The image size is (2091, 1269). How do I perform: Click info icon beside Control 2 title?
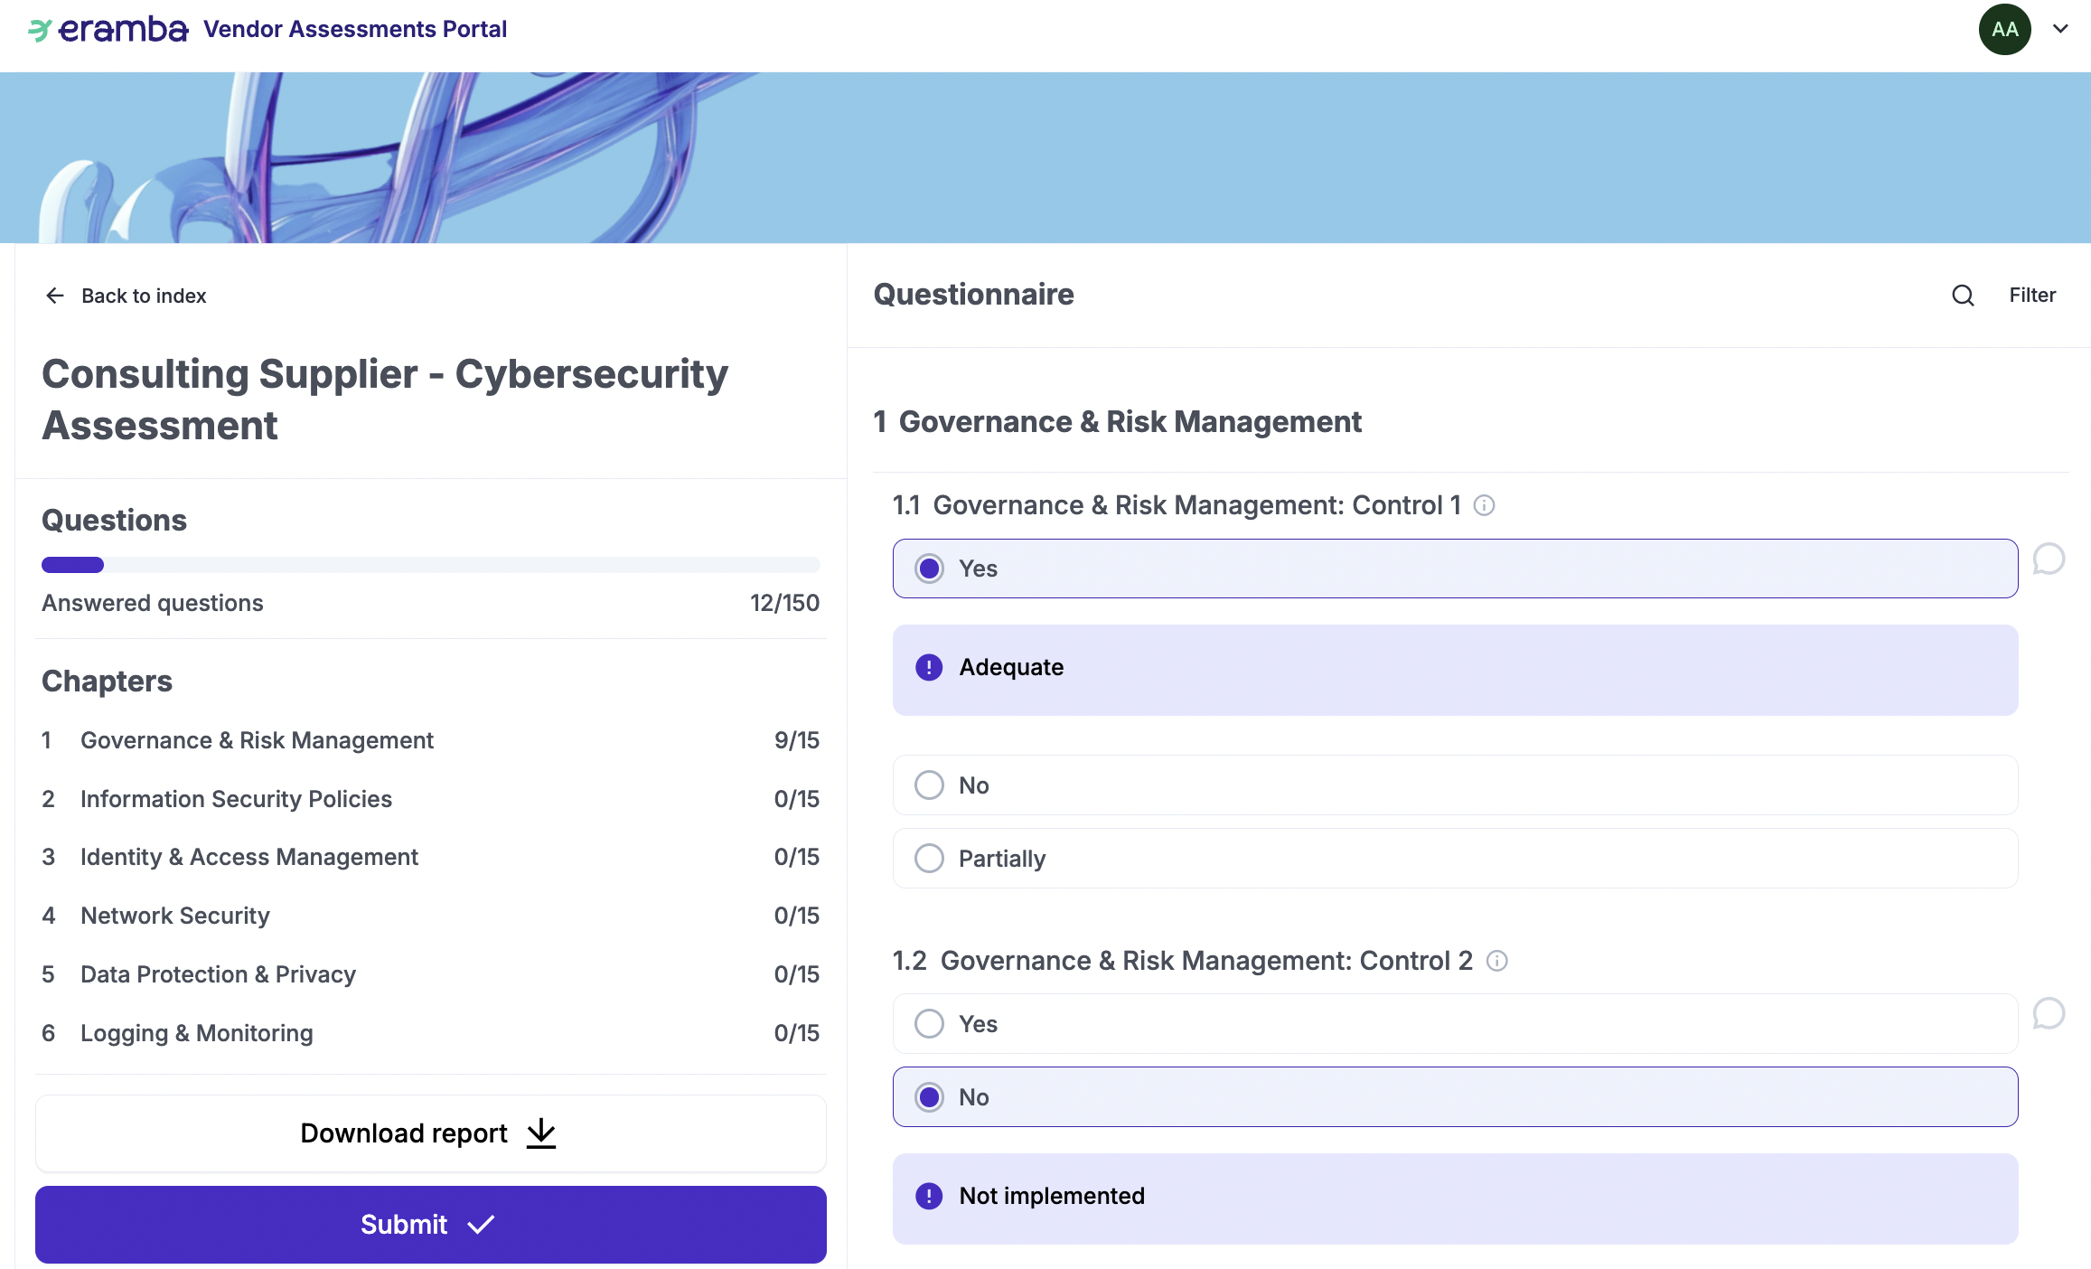coord(1496,961)
